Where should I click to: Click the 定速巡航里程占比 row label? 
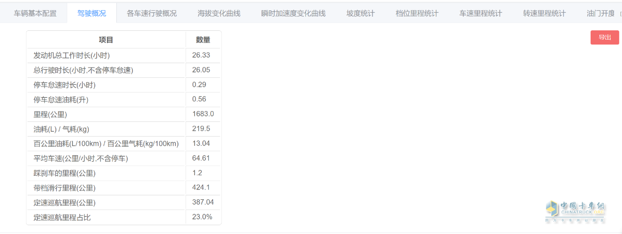point(62,217)
